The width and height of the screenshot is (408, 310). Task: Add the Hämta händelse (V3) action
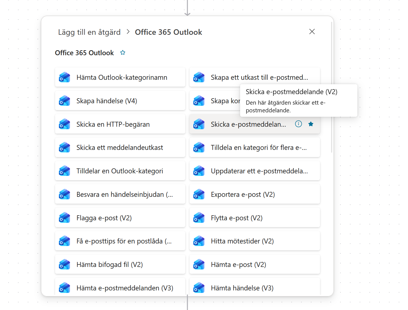(254, 287)
